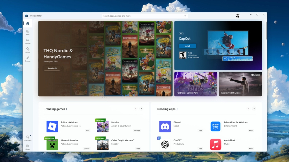This screenshot has height=162, width=289.
Task: Install CapCut from the ad banner
Action: pyautogui.click(x=187, y=46)
